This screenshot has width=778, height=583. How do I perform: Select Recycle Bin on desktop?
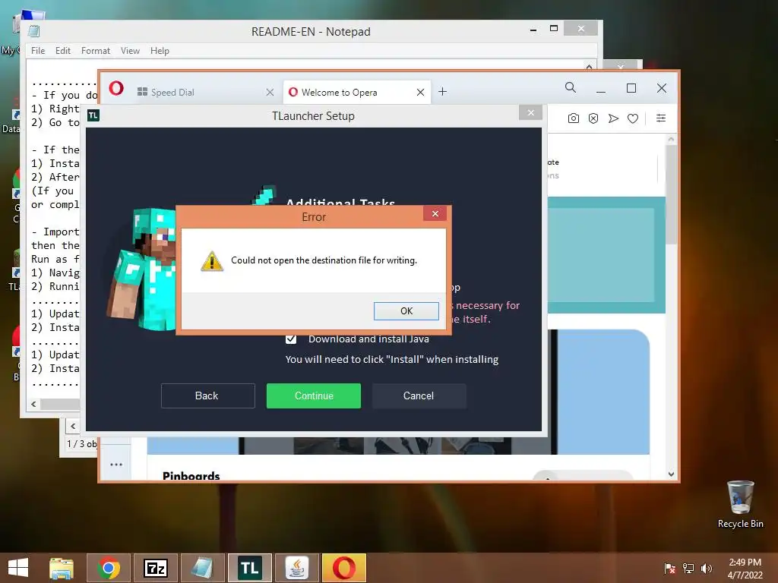(740, 504)
